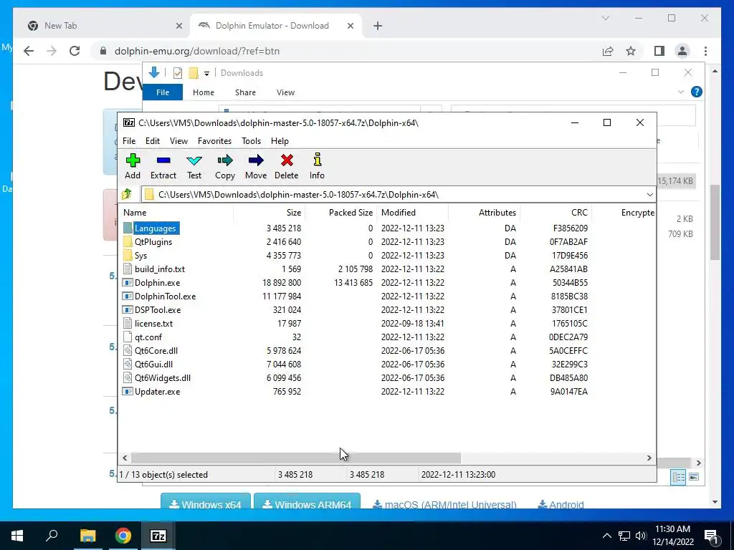Click the Chrome share page icon
The image size is (734, 550).
pyautogui.click(x=608, y=51)
